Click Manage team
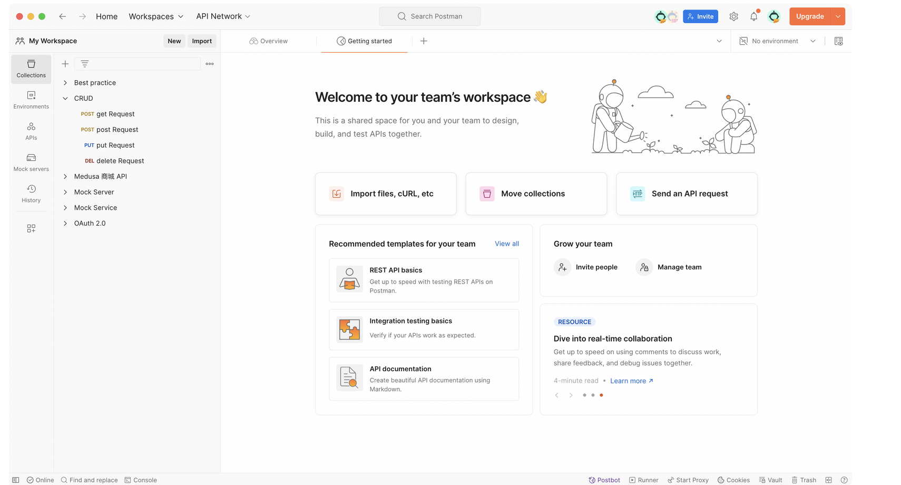 669,267
